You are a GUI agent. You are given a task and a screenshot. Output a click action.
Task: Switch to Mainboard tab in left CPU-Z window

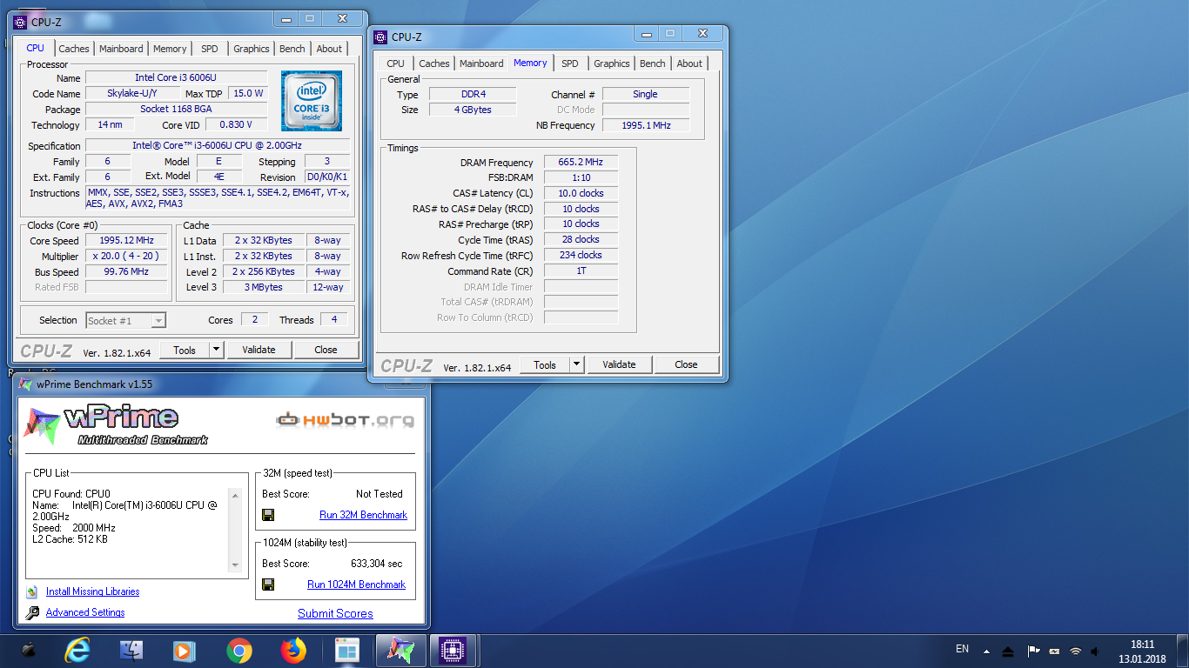pos(121,49)
